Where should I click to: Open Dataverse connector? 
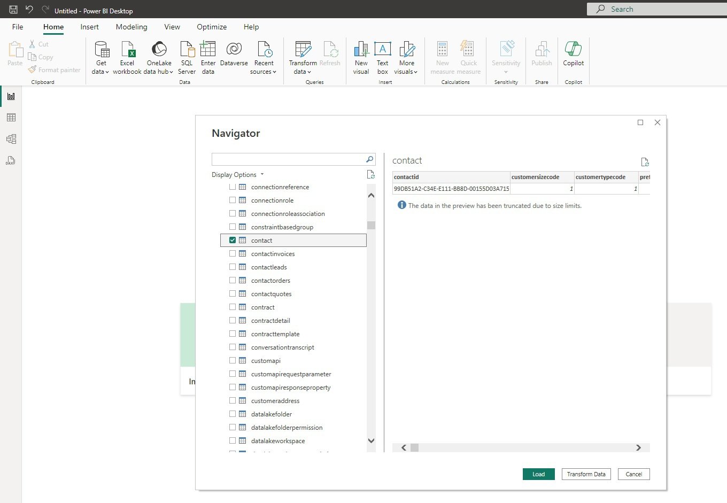(234, 53)
